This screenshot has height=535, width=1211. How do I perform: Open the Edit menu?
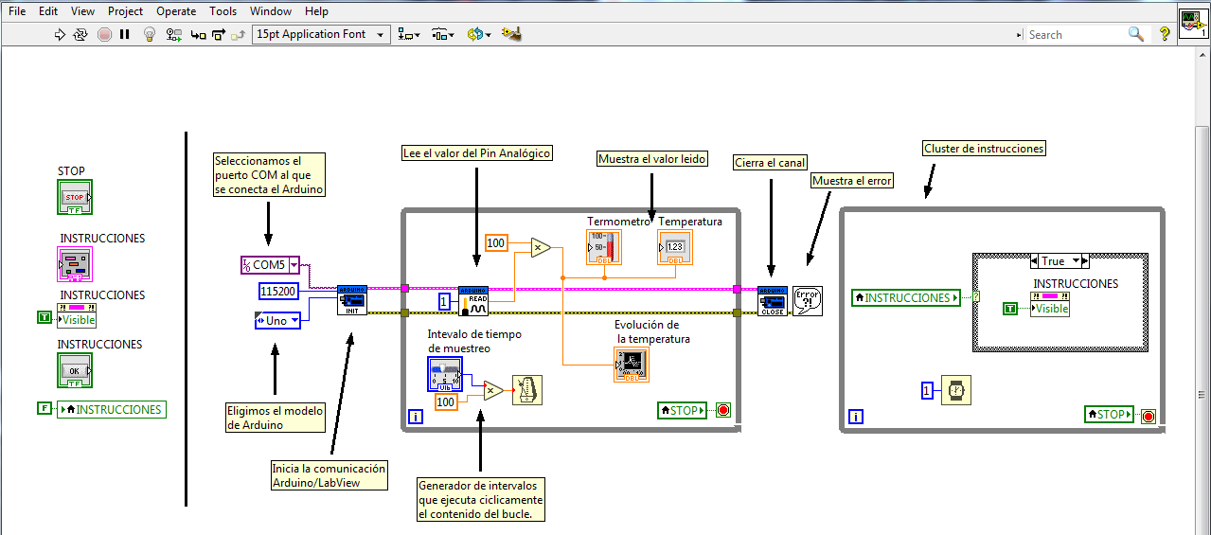pyautogui.click(x=48, y=11)
